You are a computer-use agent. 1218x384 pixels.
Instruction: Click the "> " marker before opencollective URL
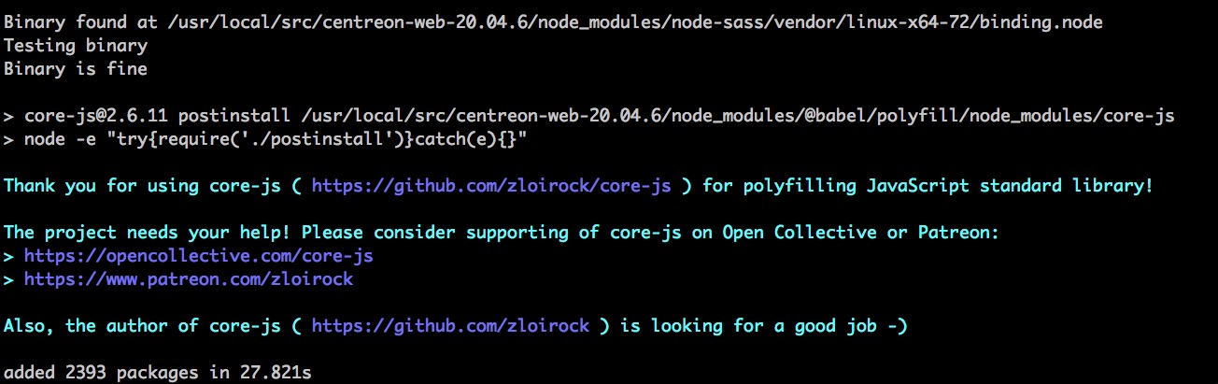click(x=9, y=255)
